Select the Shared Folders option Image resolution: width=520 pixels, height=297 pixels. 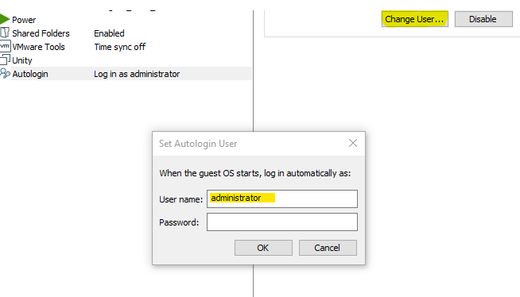(x=41, y=33)
